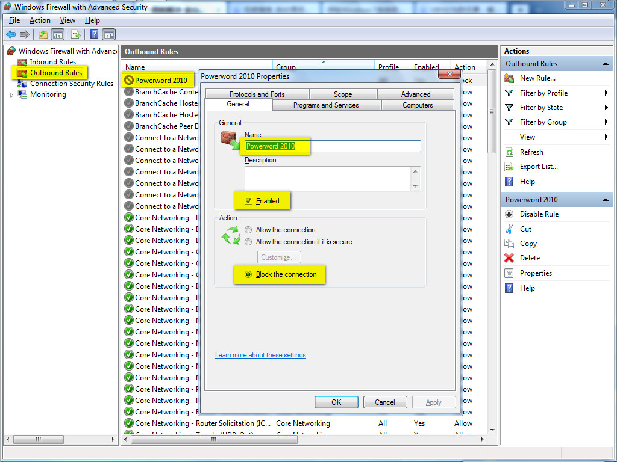Screen dimensions: 617x462
Task: Open the Help menu
Action: (92, 20)
